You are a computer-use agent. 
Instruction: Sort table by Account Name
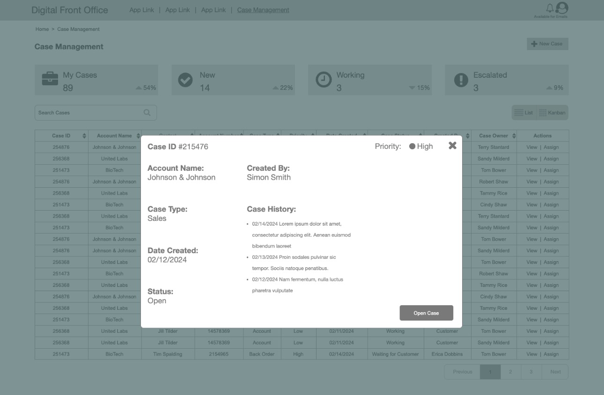pyautogui.click(x=138, y=136)
